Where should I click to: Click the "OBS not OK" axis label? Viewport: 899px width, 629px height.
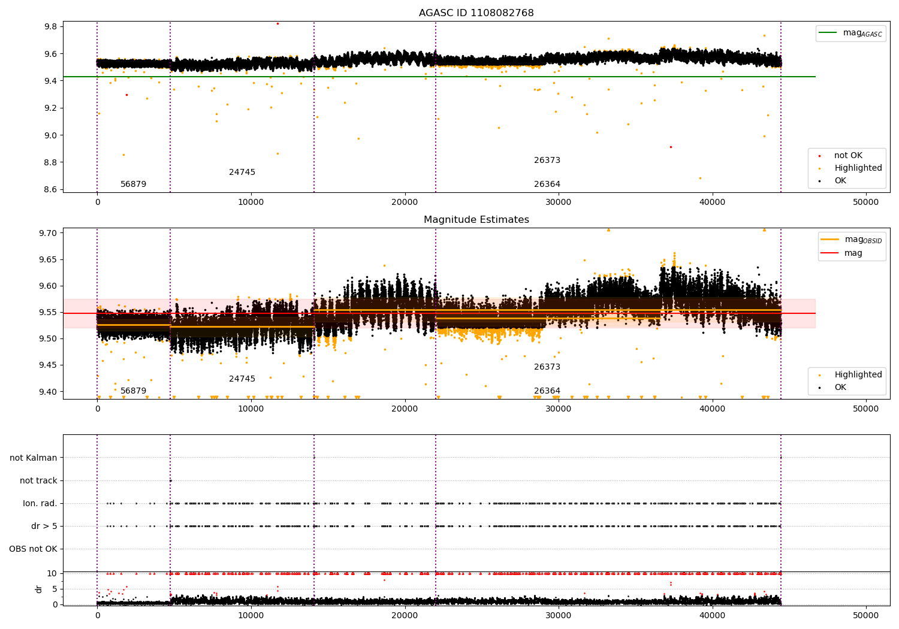tap(33, 549)
